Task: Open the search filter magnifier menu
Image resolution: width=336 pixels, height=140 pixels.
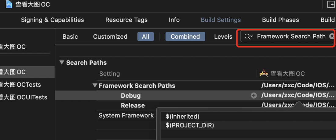Action: pos(249,37)
